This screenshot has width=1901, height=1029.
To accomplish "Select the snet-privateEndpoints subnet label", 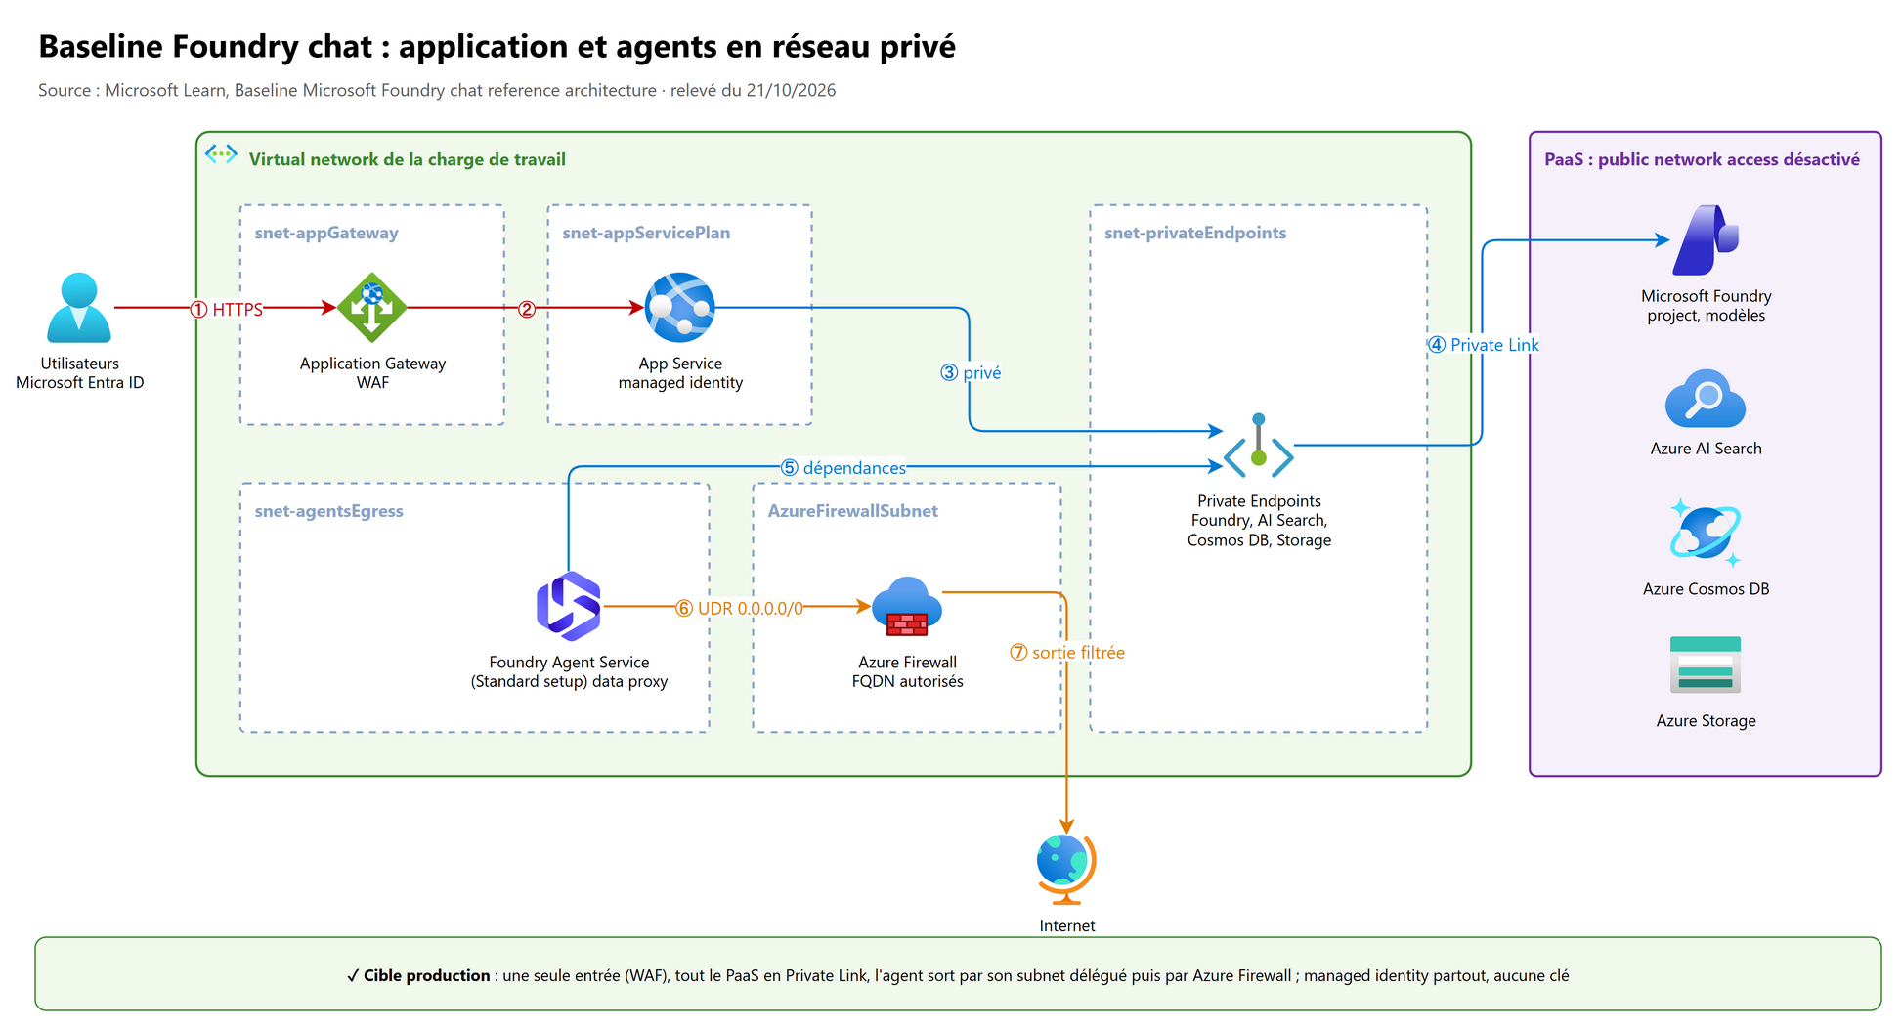I will pos(1195,233).
